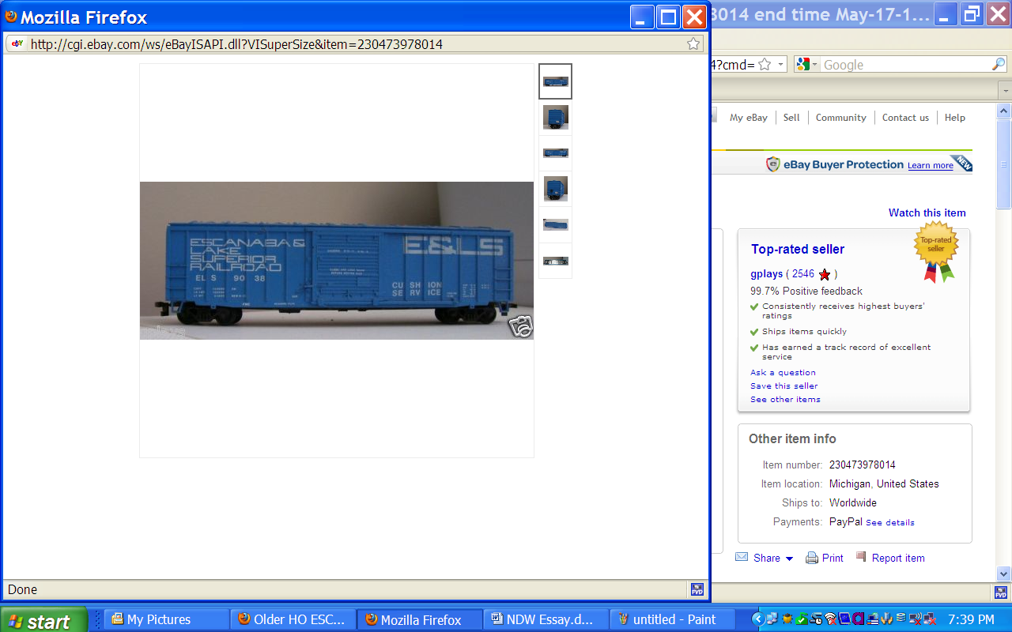This screenshot has height=632, width=1012.
Task: Open the Help menu link
Action: point(955,118)
